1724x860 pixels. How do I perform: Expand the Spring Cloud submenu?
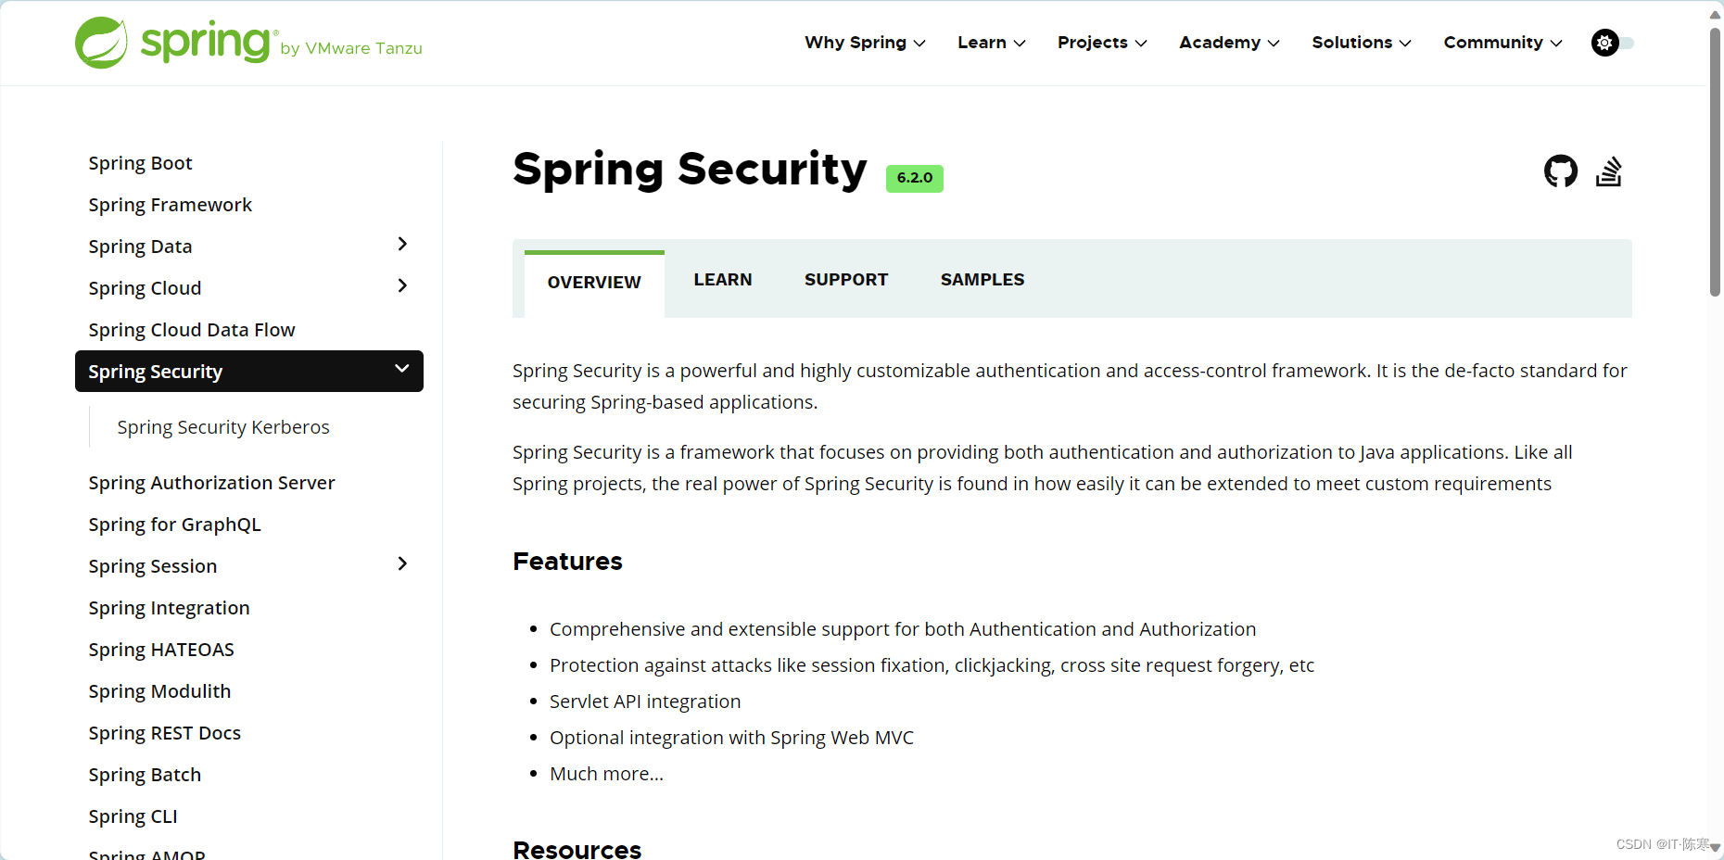pyautogui.click(x=402, y=285)
